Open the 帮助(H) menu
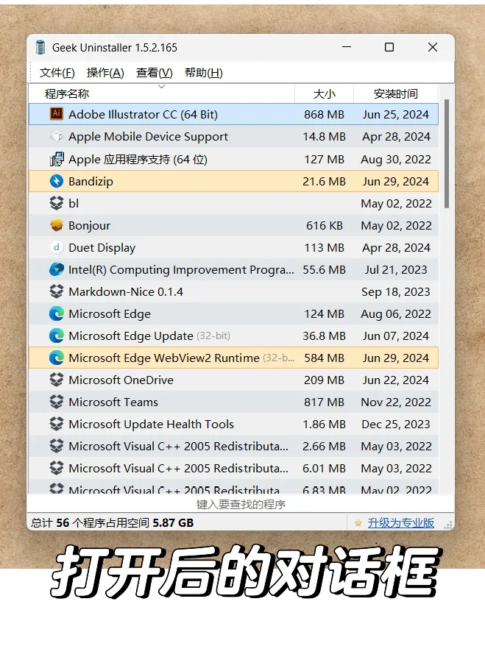 pos(204,73)
